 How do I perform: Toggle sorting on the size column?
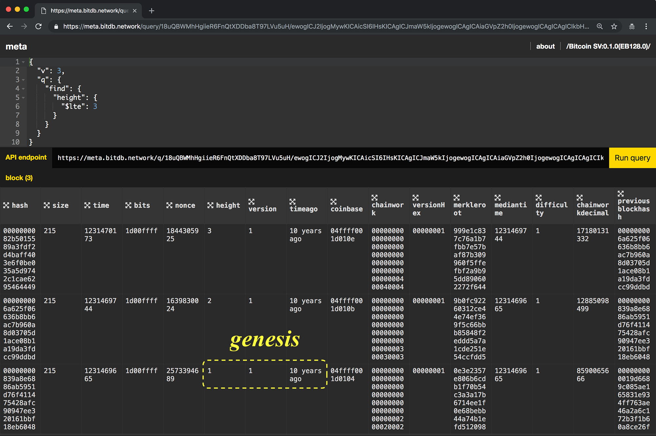tap(47, 205)
